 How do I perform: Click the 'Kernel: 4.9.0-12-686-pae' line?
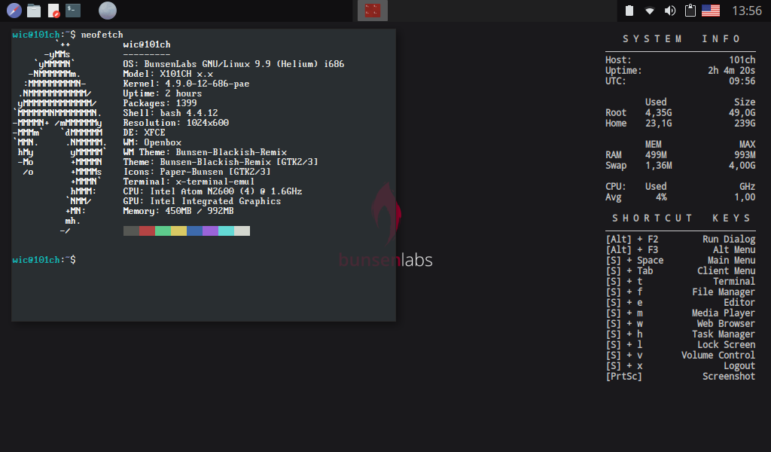pos(187,84)
